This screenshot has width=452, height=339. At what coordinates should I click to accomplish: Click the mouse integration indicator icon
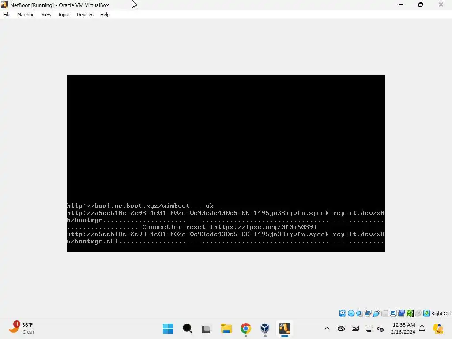(418, 313)
